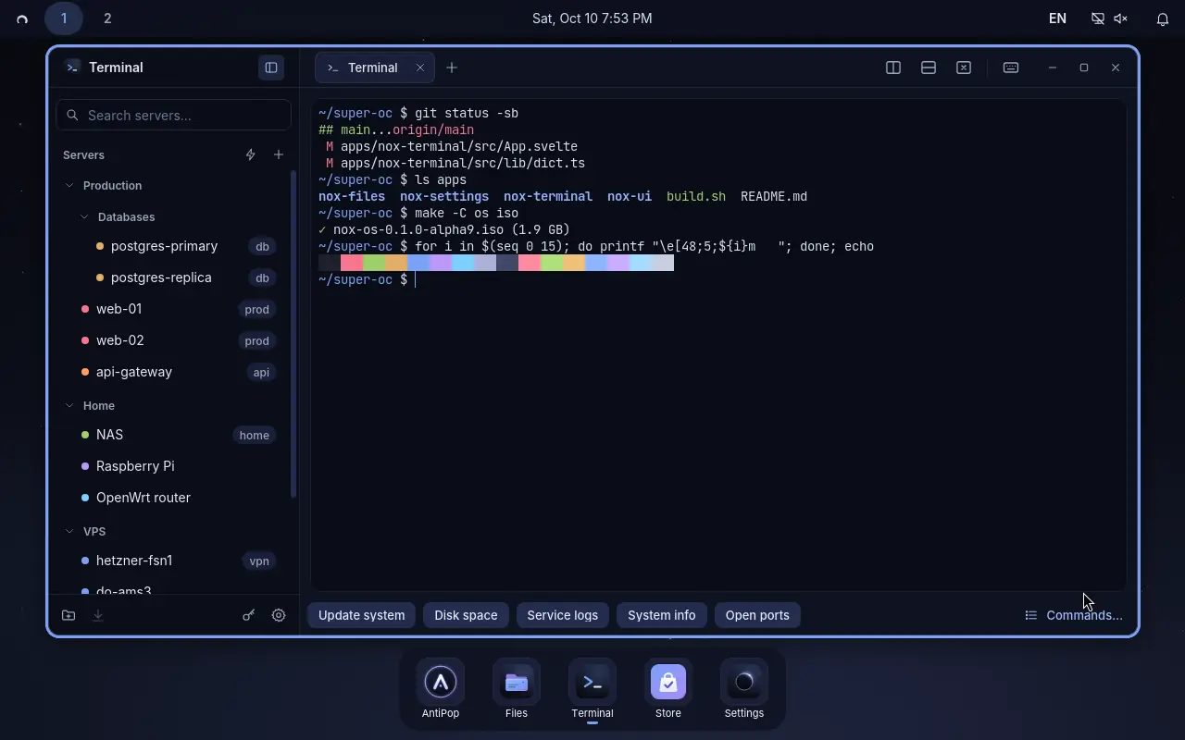Collapse the Databases subgroup
This screenshot has height=740, width=1185.
[84, 217]
